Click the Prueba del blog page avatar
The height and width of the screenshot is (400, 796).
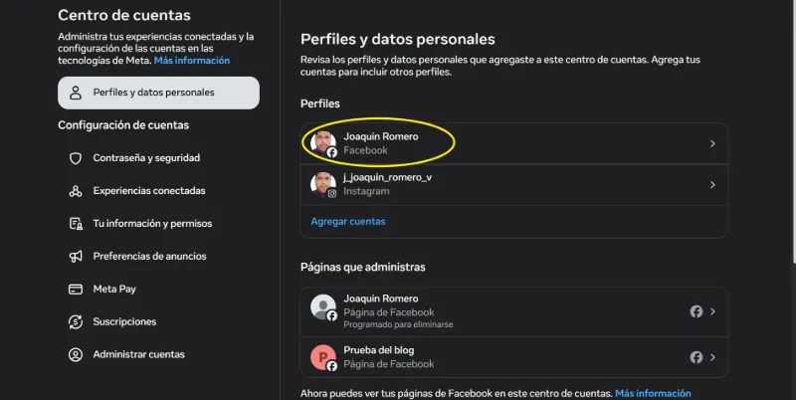pyautogui.click(x=323, y=357)
